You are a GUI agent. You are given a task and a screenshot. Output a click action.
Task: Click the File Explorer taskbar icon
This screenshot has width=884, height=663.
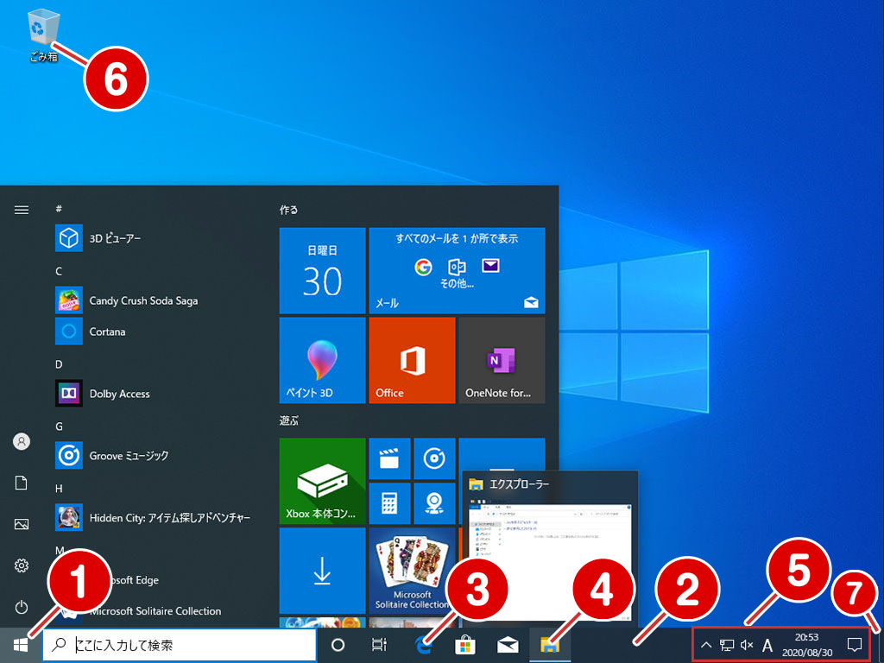coord(550,645)
